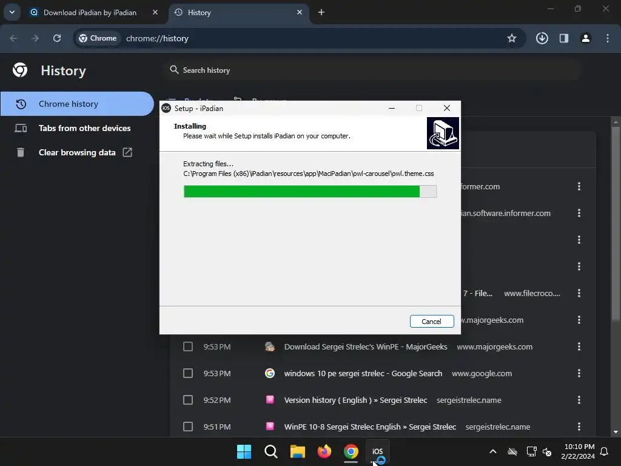This screenshot has width=621, height=466.
Task: Check the Google Search history entry checkbox
Action: pyautogui.click(x=188, y=373)
